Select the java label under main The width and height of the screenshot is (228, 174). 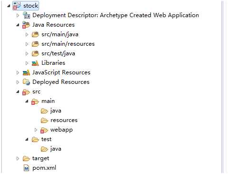tap(56, 111)
